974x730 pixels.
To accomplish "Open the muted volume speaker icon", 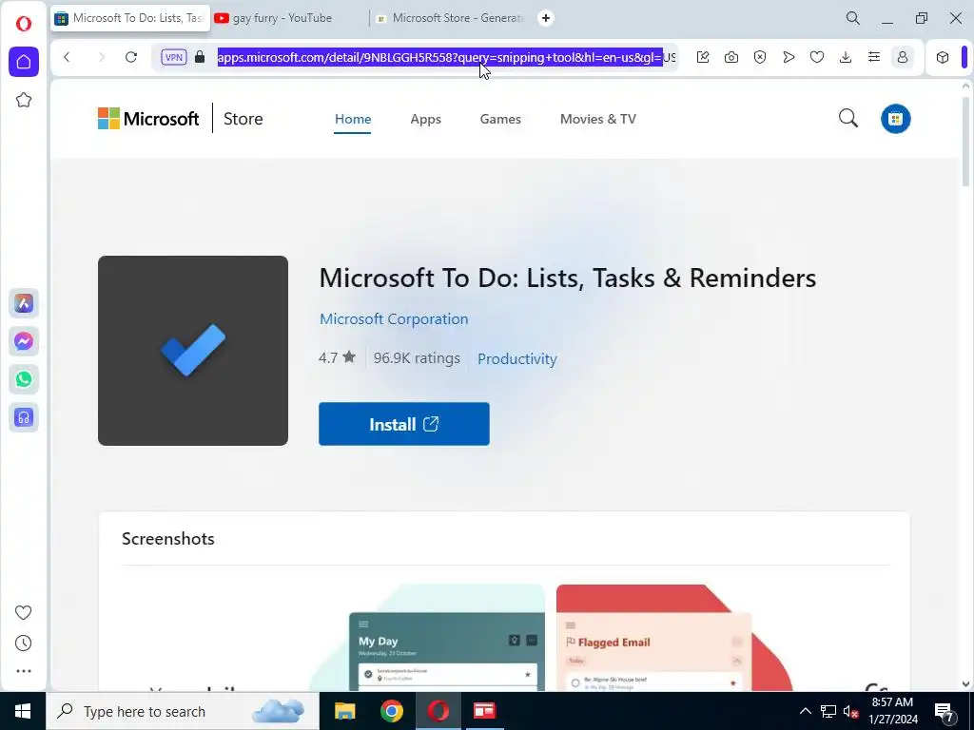I will click(x=850, y=711).
